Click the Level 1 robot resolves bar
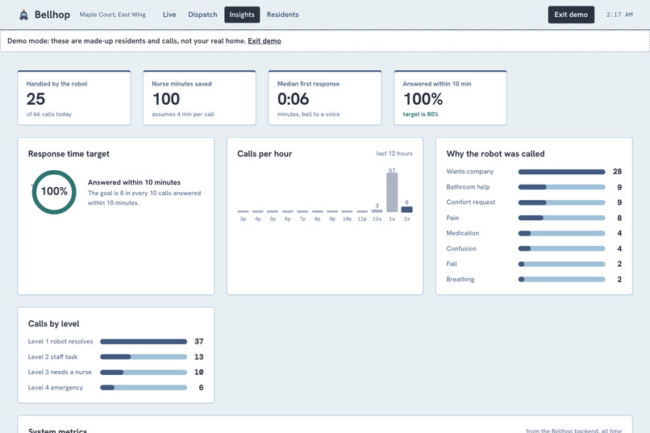The height and width of the screenshot is (433, 650). pos(144,341)
